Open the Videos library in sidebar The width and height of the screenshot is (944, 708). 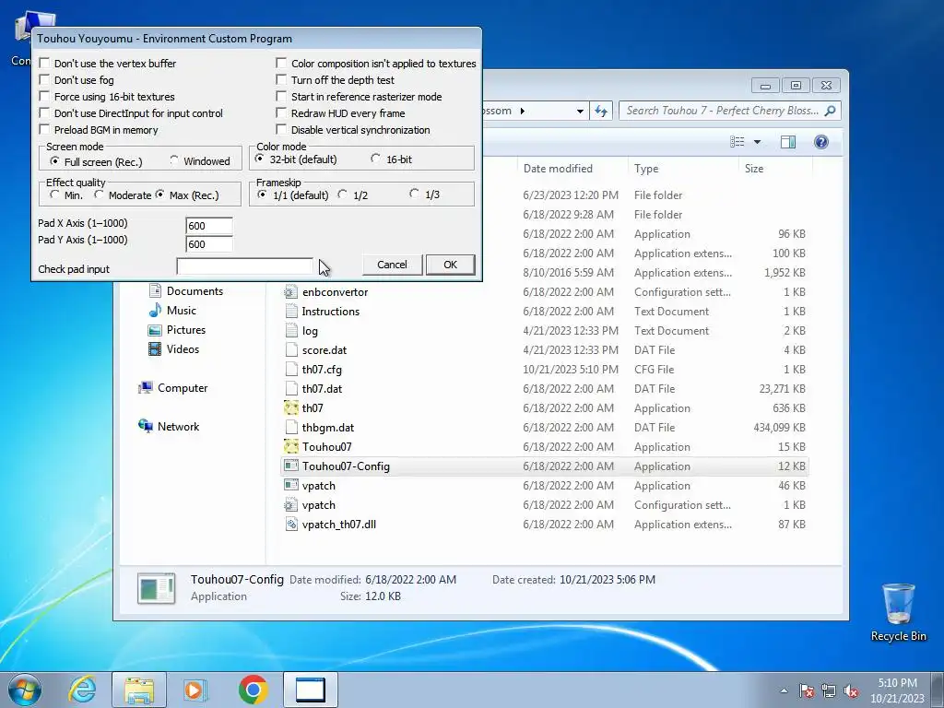click(x=174, y=349)
